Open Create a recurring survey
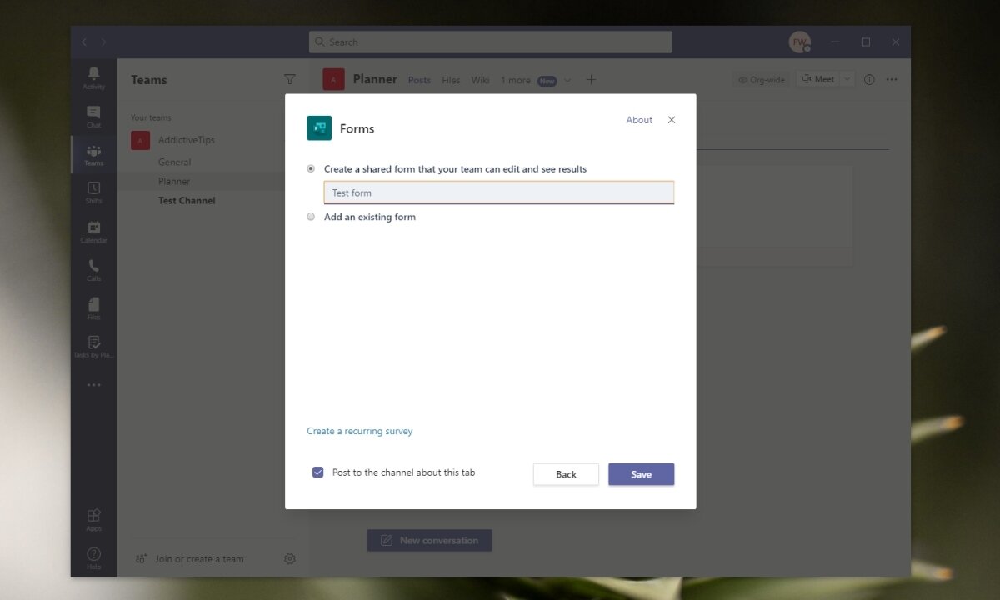The height and width of the screenshot is (600, 1000). pyautogui.click(x=359, y=431)
